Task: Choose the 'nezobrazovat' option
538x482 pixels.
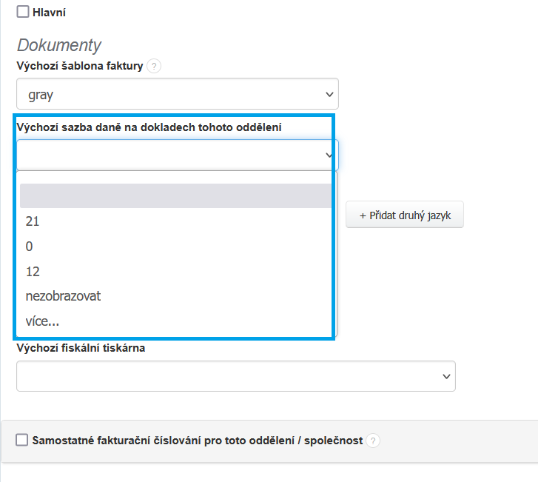Action: pos(63,296)
